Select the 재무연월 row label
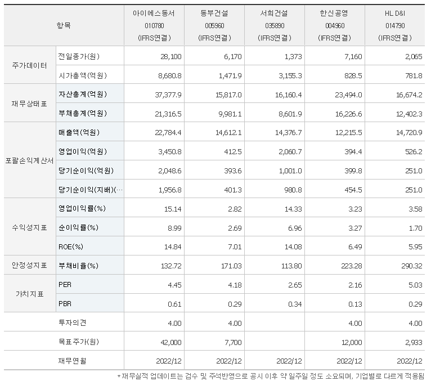The image size is (431, 381). click(72, 361)
